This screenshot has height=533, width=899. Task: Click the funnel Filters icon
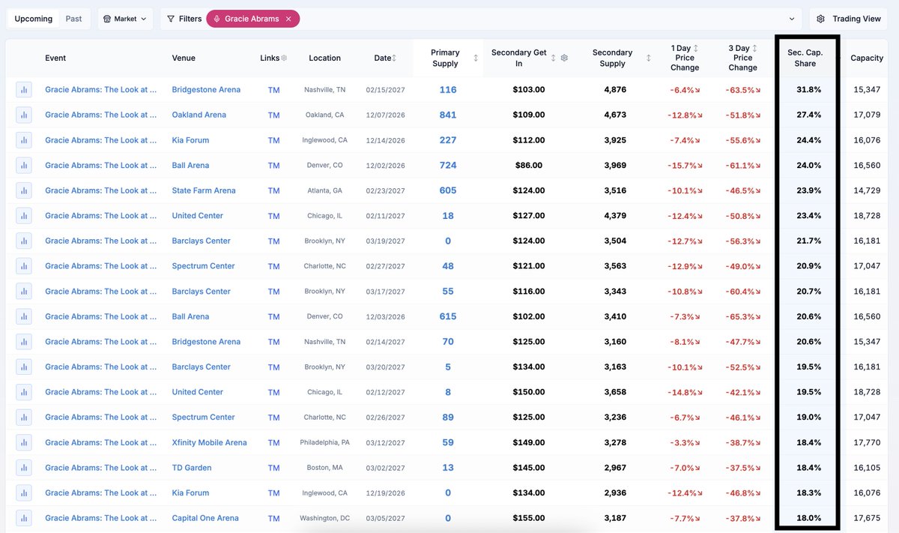tap(171, 19)
